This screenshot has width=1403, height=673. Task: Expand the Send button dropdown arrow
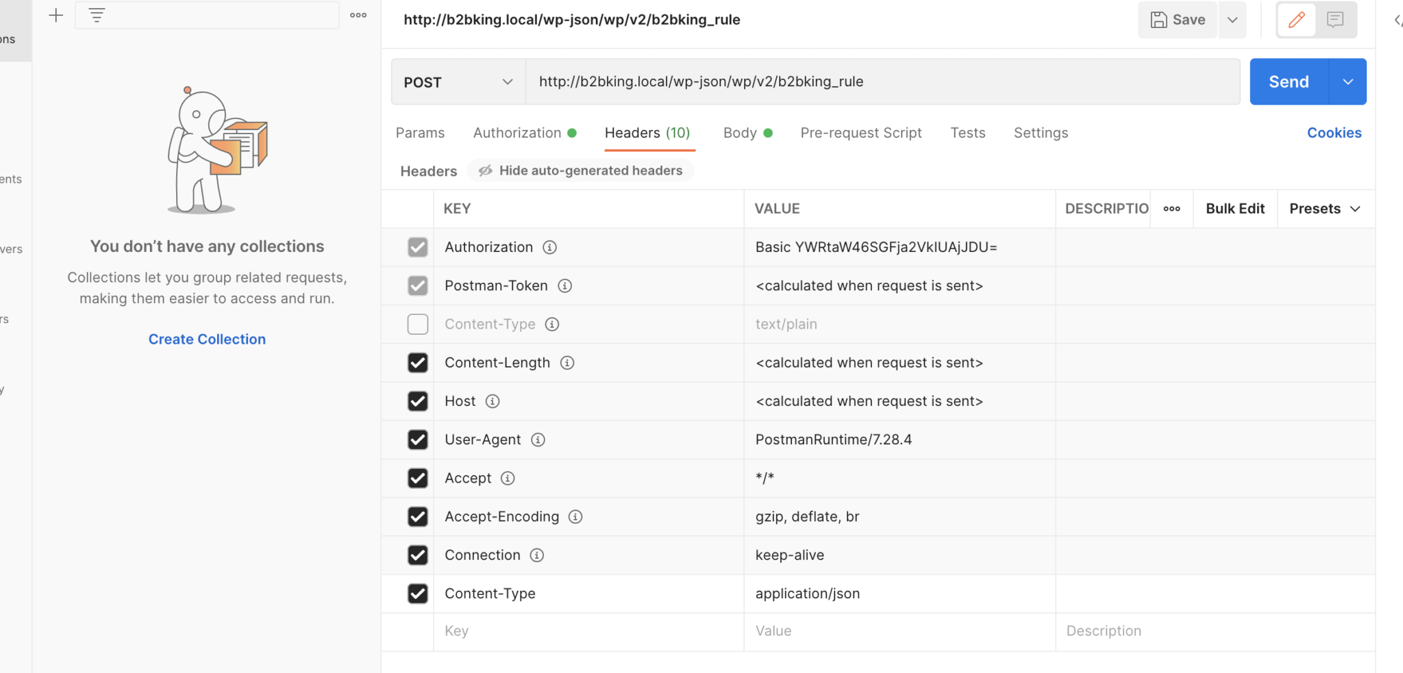tap(1348, 82)
